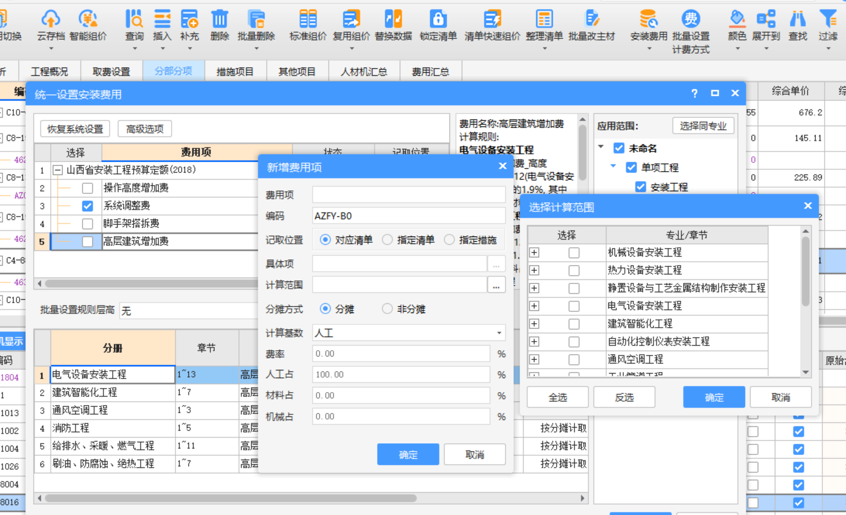Image resolution: width=846 pixels, height=515 pixels.
Task: Check 电气设备安装工程 in calculation range
Action: point(574,306)
